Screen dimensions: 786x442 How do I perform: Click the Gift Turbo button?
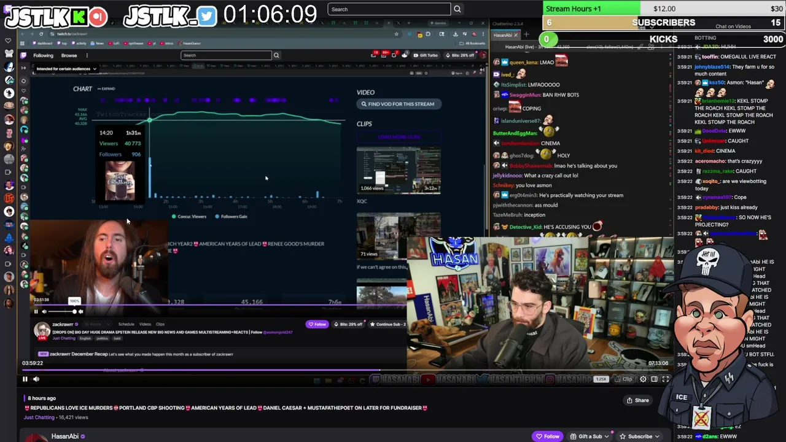click(426, 55)
